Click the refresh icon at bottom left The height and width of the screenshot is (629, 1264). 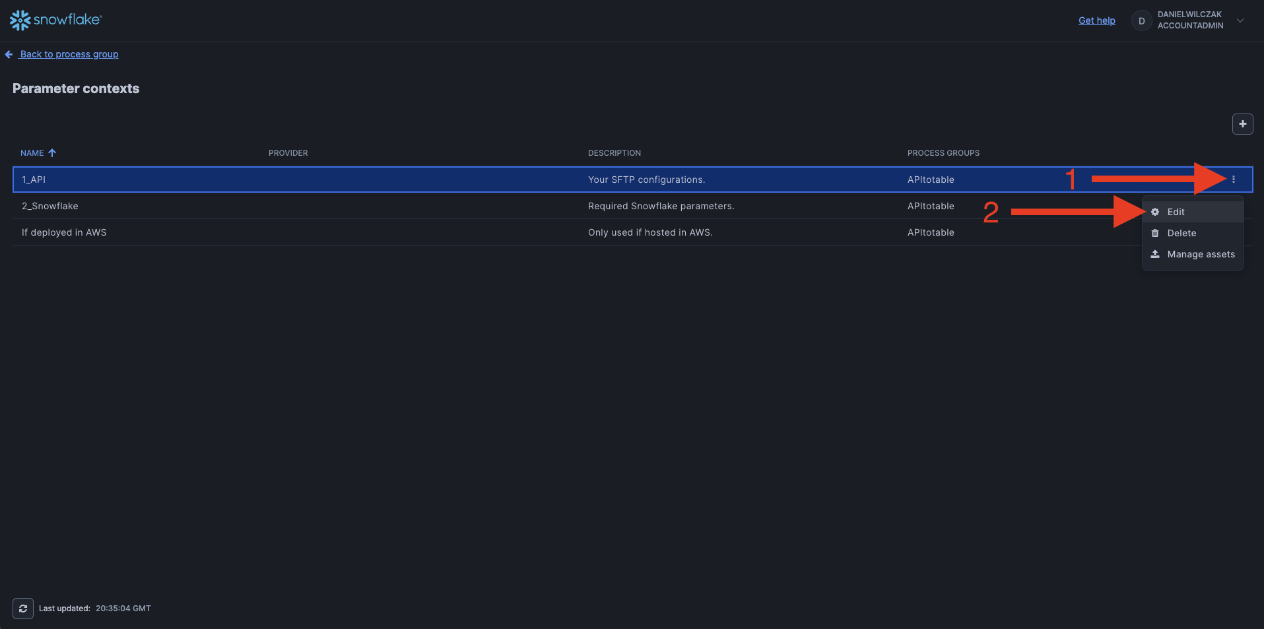coord(23,609)
